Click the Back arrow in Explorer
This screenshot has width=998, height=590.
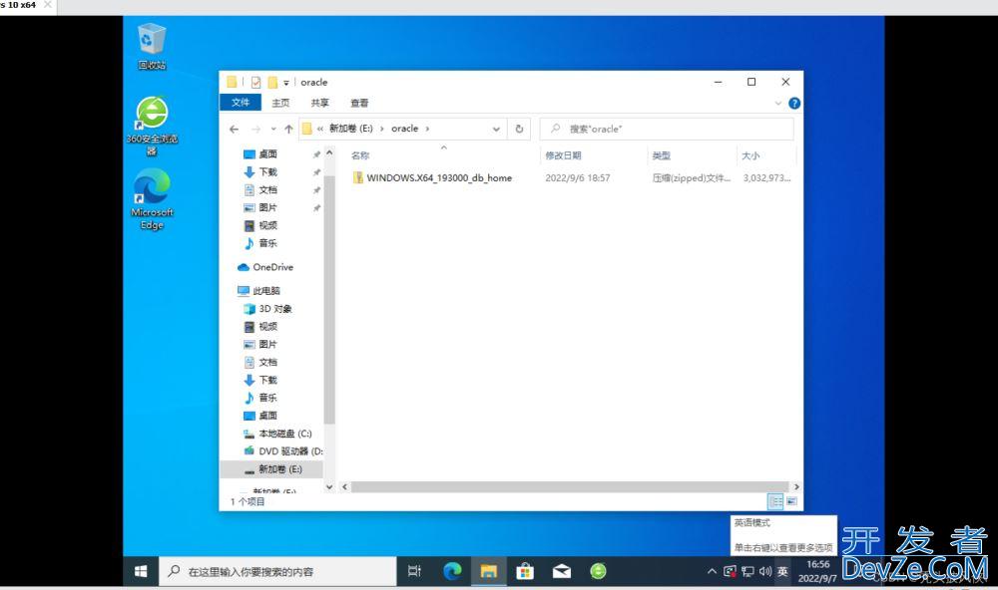click(234, 130)
